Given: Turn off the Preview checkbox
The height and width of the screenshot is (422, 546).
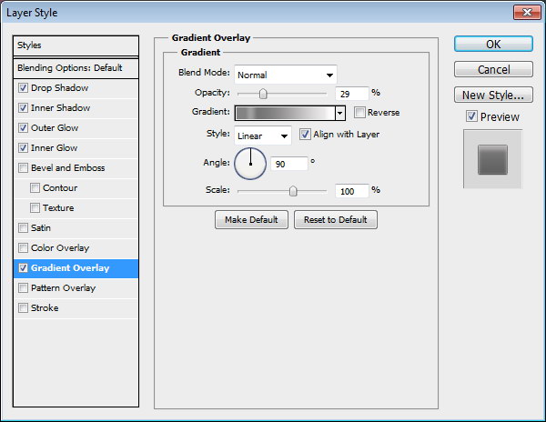Looking at the screenshot, I should point(470,116).
